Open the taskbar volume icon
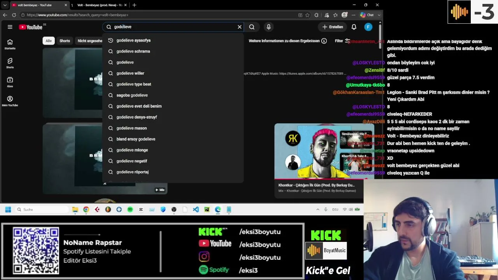 tap(351, 210)
